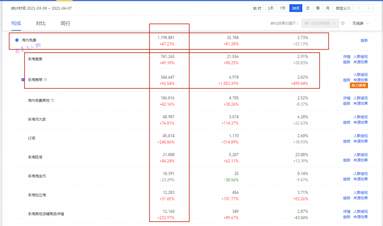The image size is (383, 226).
Task: Select the 30天 time range
Action: [x=296, y=8]
